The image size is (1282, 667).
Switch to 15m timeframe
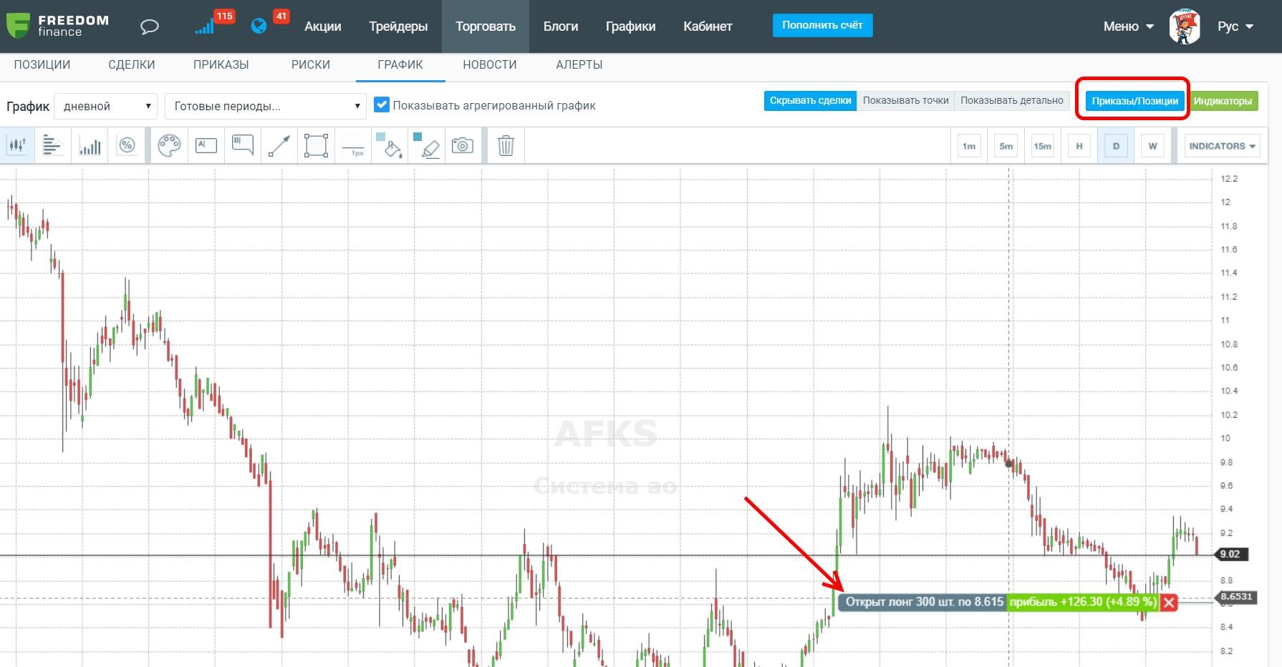1043,146
